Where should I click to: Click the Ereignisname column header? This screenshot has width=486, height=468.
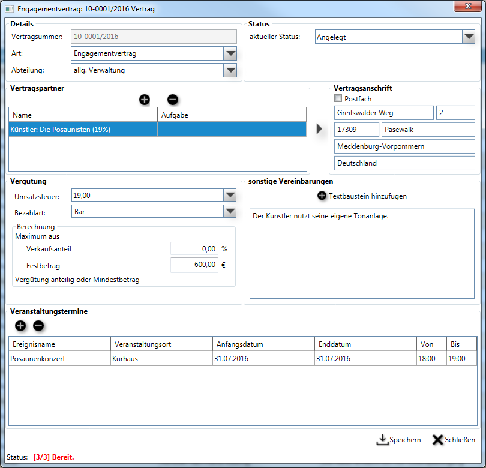(x=59, y=344)
